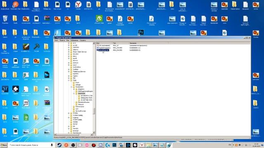Open the Правка menu in Registry Editor
Image resolution: width=264 pixels, height=148 pixels.
62,40
